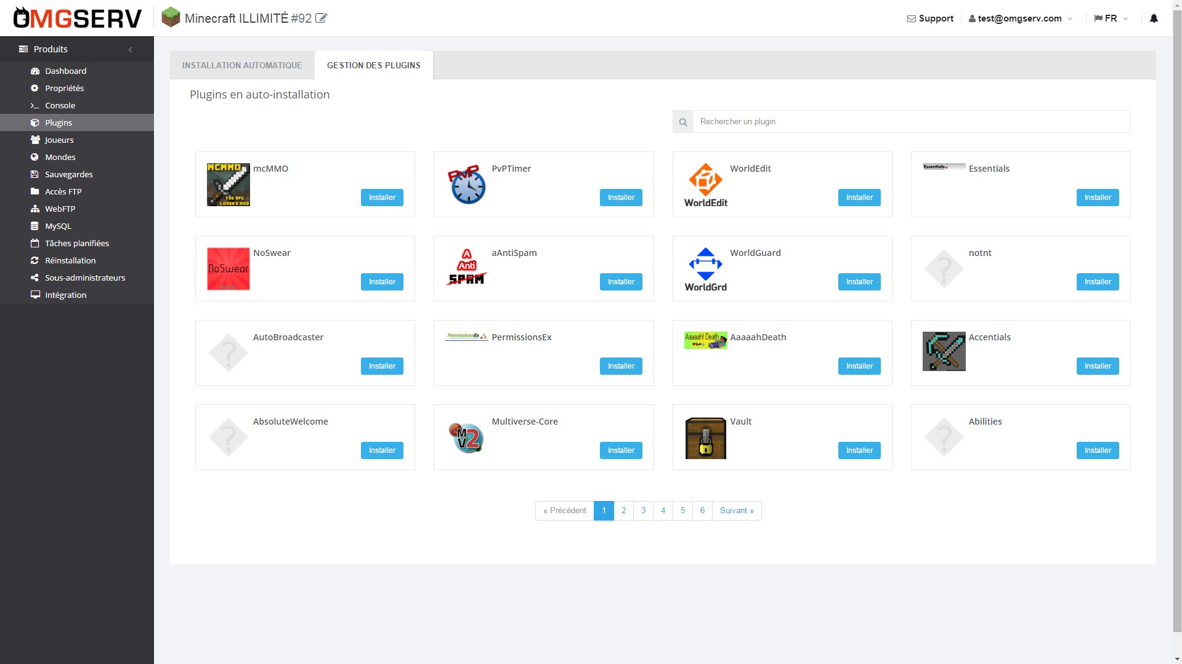This screenshot has height=664, width=1182.
Task: Click the AbsoluteWelcome placeholder icon
Action: point(229,438)
